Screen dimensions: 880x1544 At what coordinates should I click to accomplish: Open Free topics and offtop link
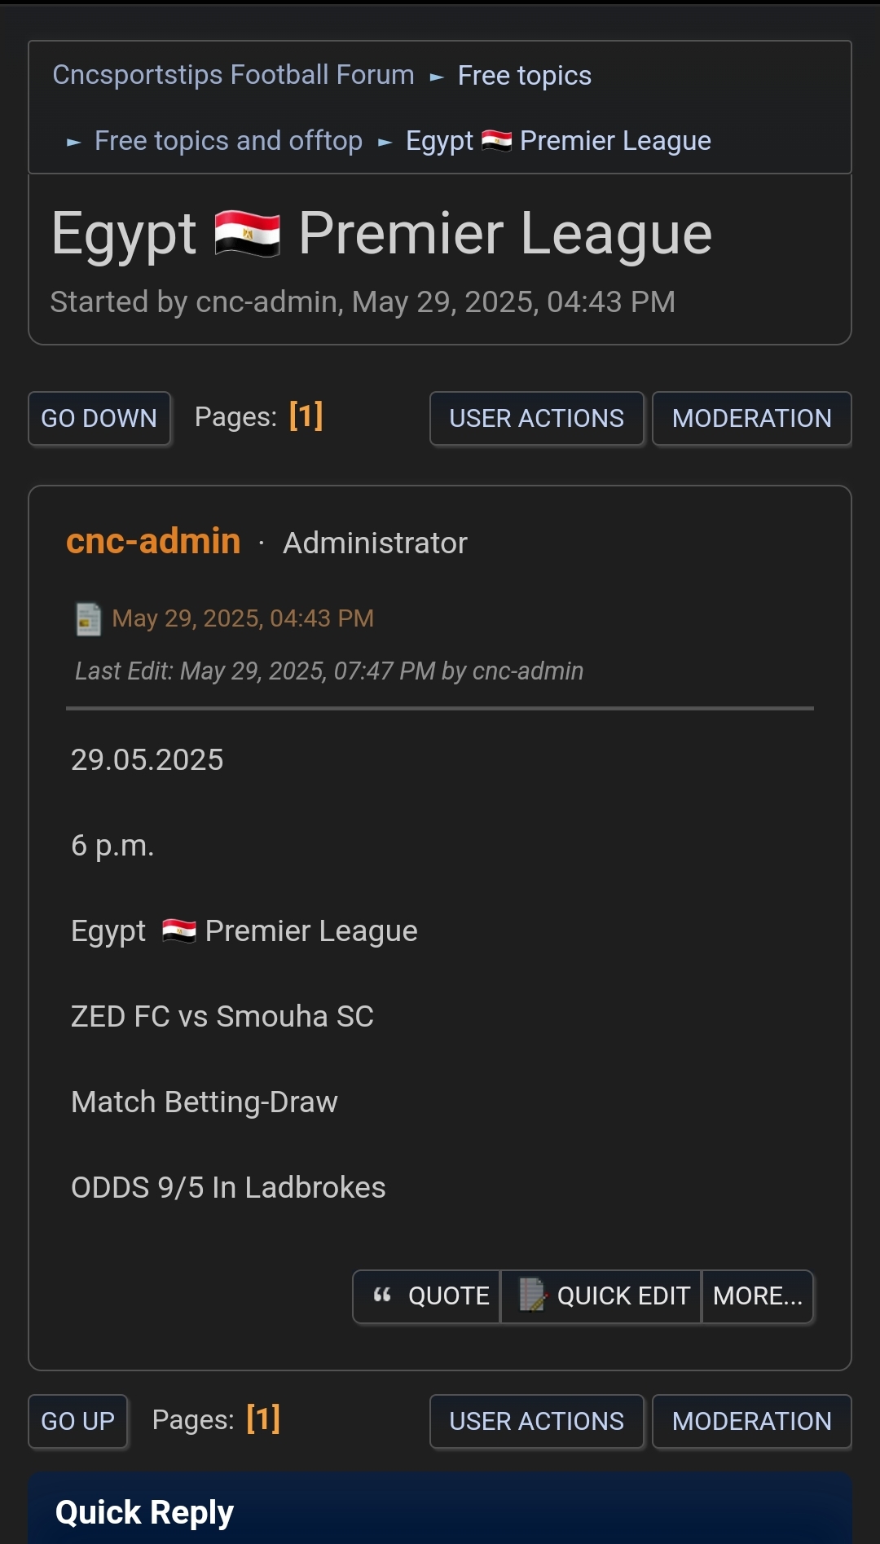[228, 141]
